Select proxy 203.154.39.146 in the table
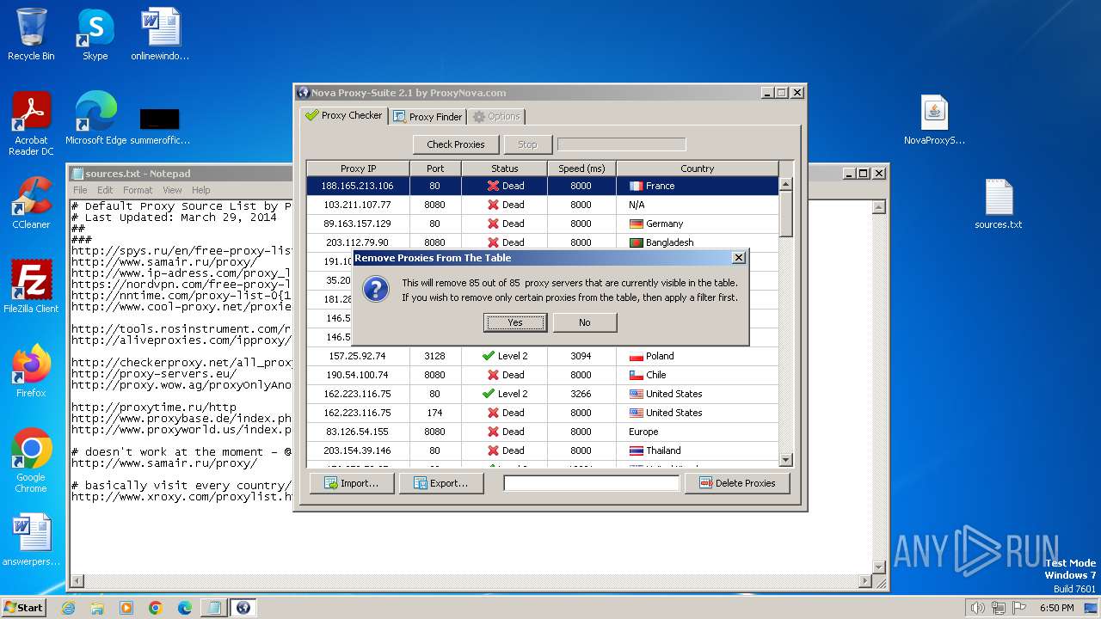The image size is (1101, 619). [x=543, y=450]
